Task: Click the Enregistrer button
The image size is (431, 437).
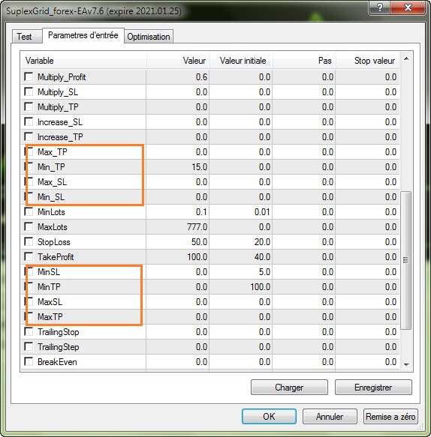Action: [x=373, y=387]
